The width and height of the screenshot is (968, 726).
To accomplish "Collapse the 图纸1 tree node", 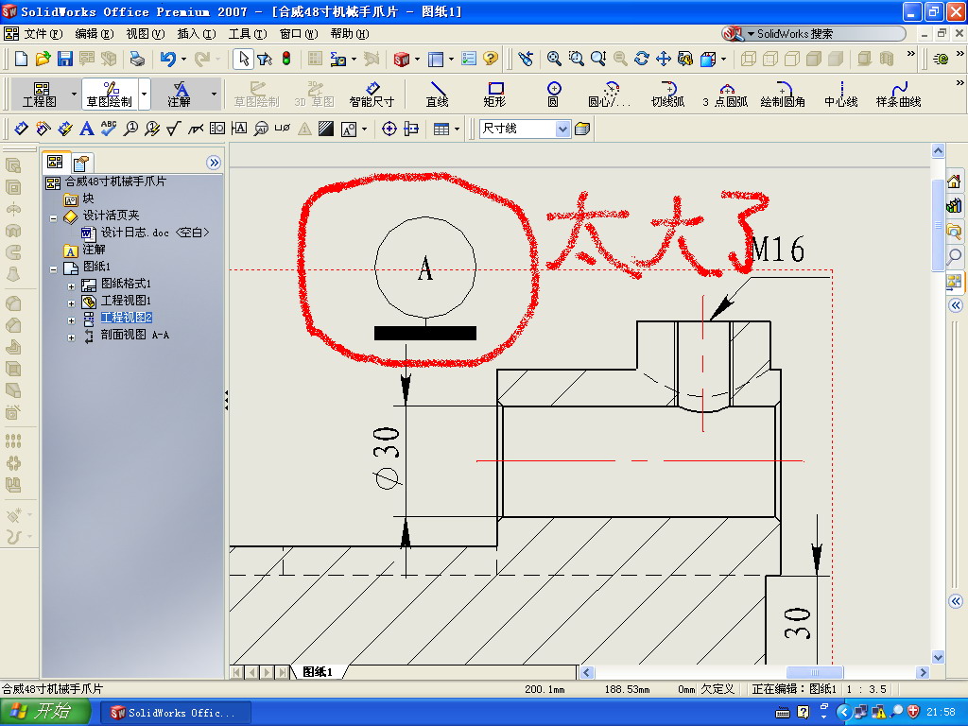I will click(54, 269).
